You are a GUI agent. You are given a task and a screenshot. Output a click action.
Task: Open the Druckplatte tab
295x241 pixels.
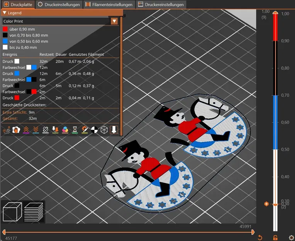pos(18,5)
